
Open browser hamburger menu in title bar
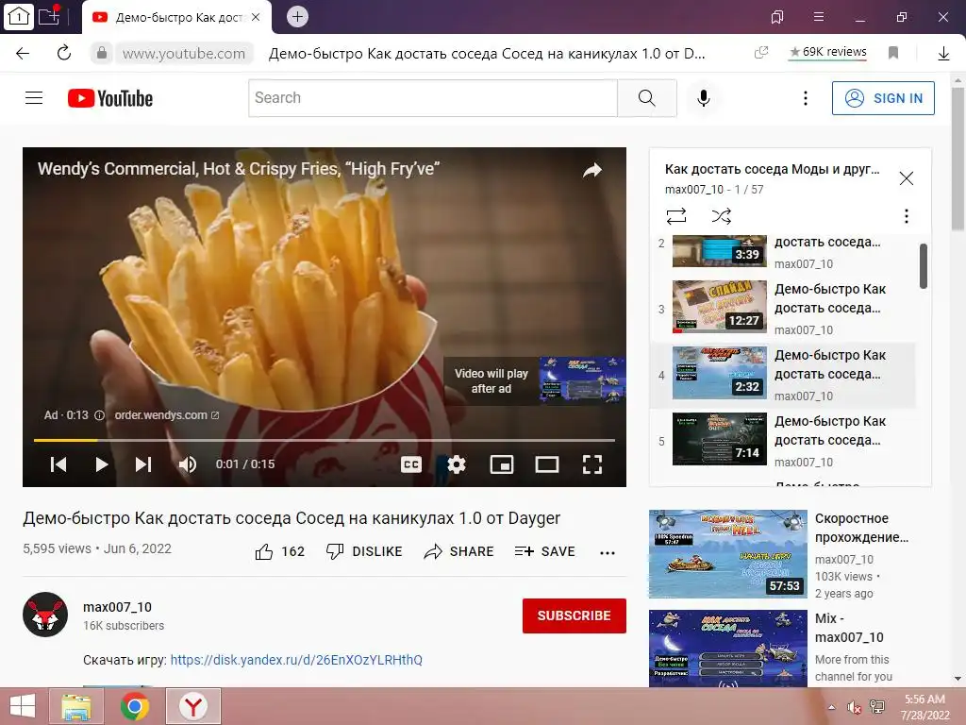[818, 17]
